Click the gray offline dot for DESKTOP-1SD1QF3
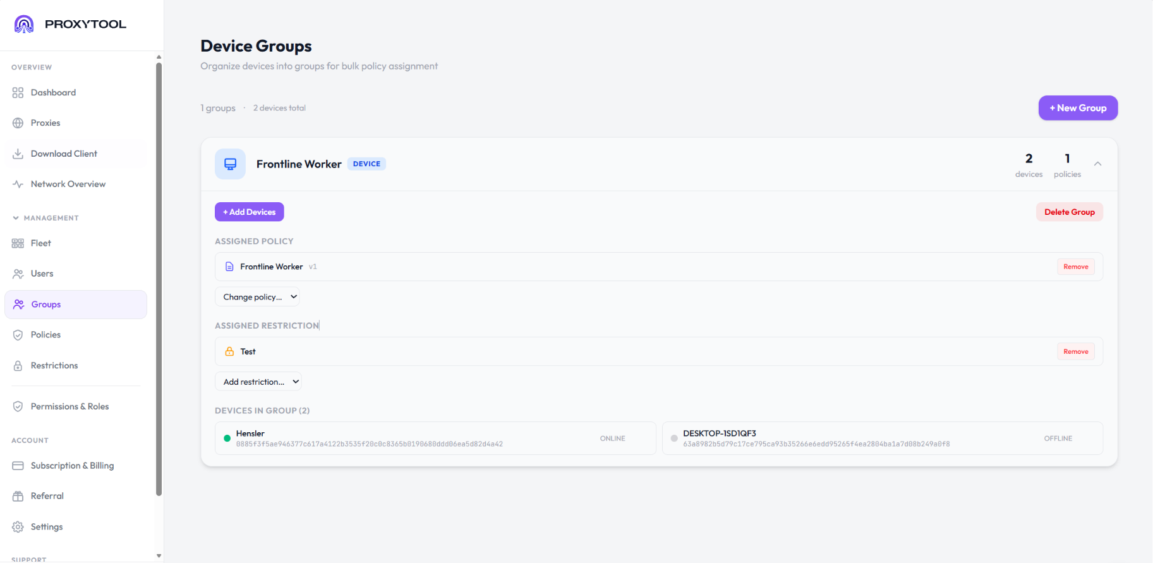This screenshot has width=1153, height=563. pos(674,438)
